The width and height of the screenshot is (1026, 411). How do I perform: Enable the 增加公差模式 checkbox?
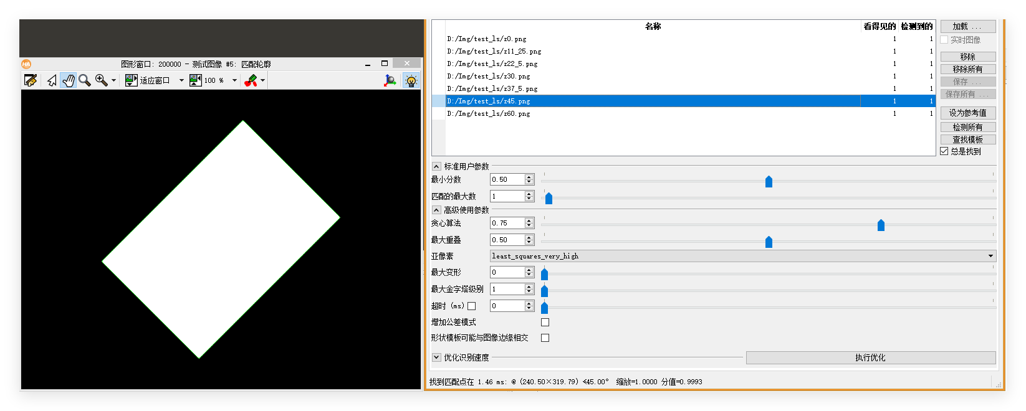[x=545, y=323]
